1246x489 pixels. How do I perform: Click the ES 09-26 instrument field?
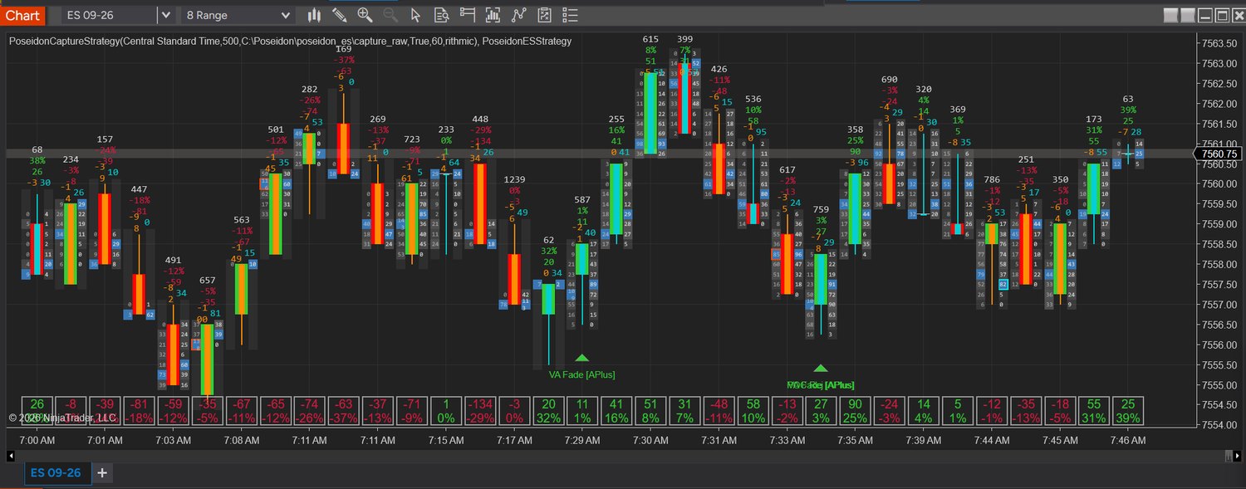pos(110,15)
